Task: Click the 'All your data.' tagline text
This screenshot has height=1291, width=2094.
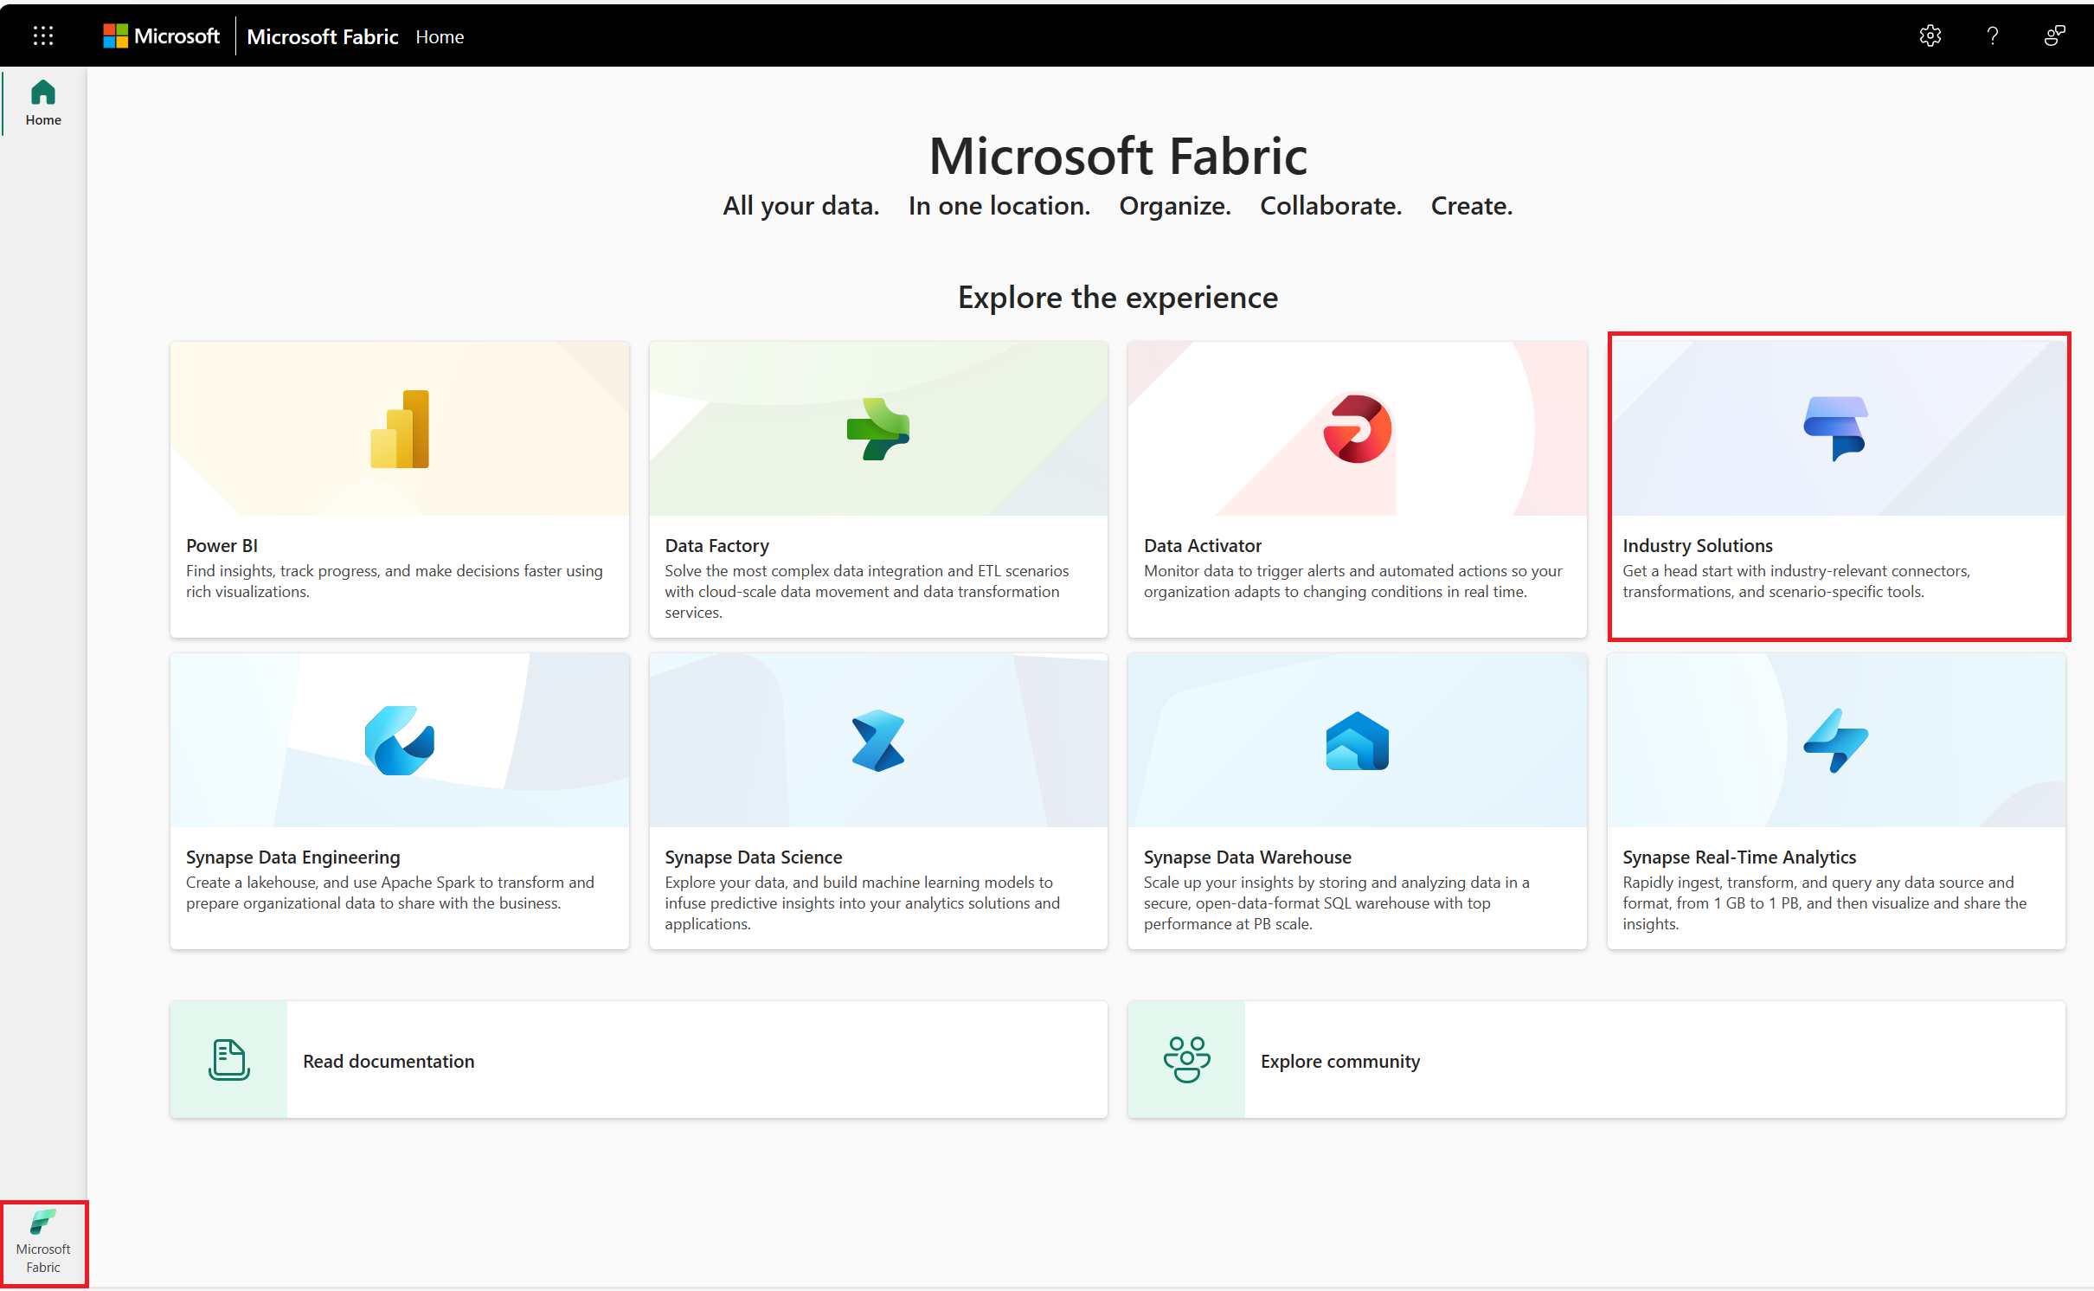Action: pos(801,206)
